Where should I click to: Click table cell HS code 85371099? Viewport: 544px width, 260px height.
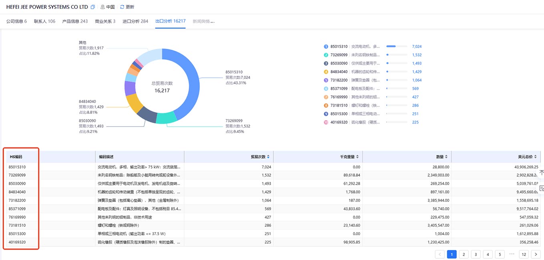tap(17, 209)
